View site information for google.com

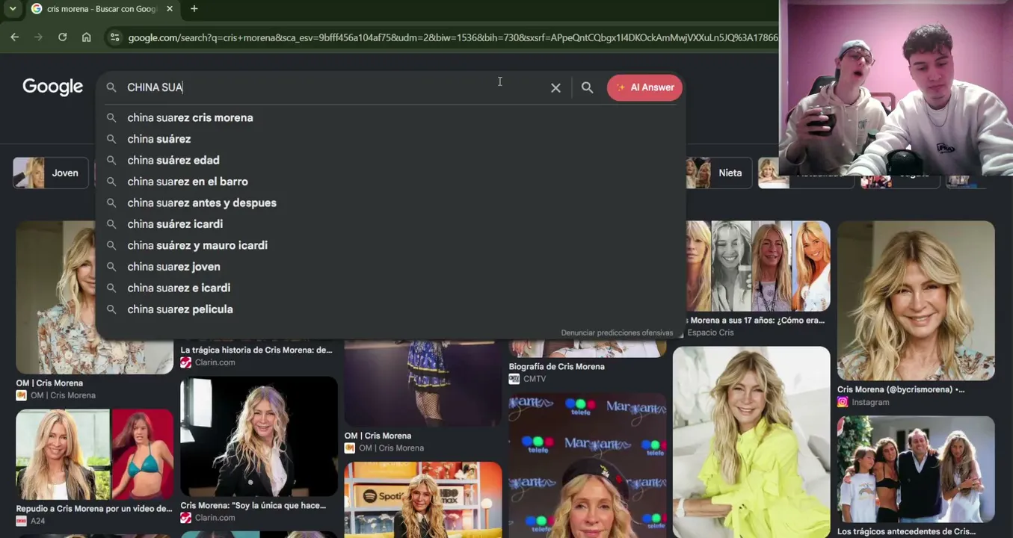[x=114, y=37]
